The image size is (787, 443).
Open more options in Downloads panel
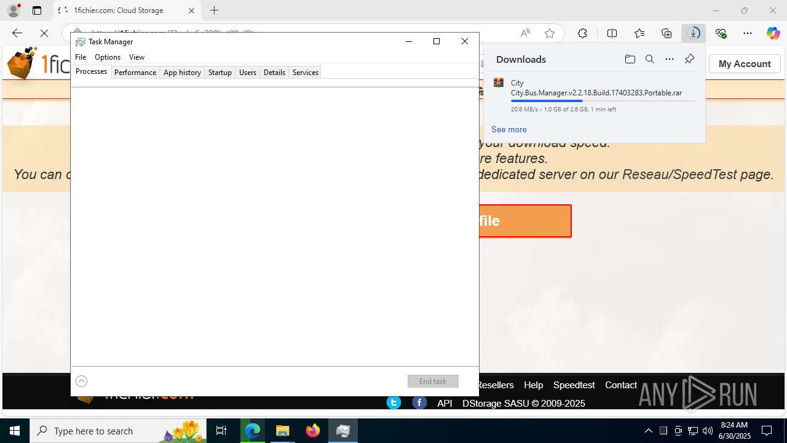(669, 59)
